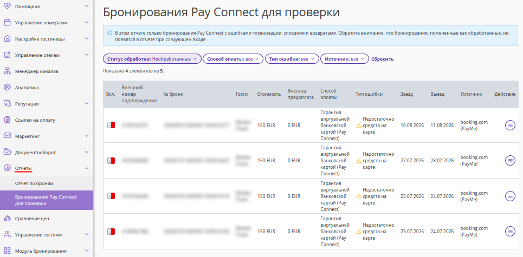Image resolution: width=523 pixels, height=257 pixels.
Task: Open the Тип ошибки filter dropdown
Action: 292,59
